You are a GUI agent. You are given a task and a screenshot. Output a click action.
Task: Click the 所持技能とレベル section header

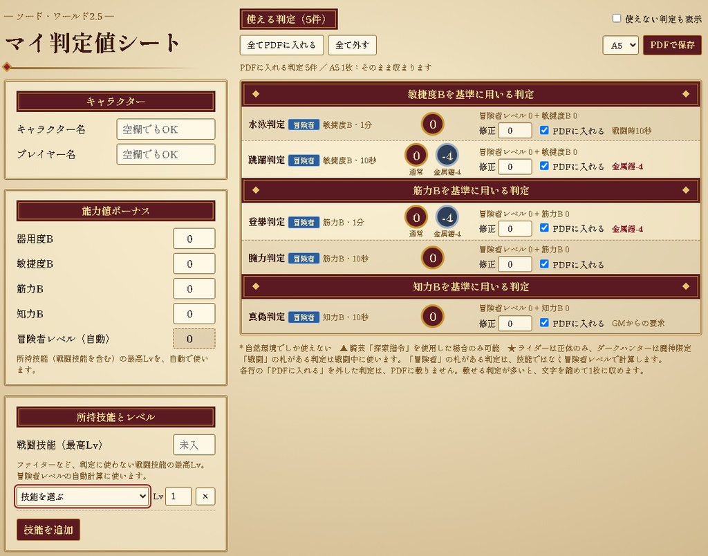pos(115,417)
